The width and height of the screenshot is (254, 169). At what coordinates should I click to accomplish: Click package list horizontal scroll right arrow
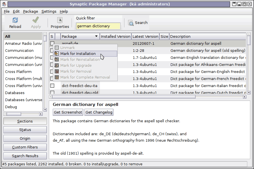point(245,97)
